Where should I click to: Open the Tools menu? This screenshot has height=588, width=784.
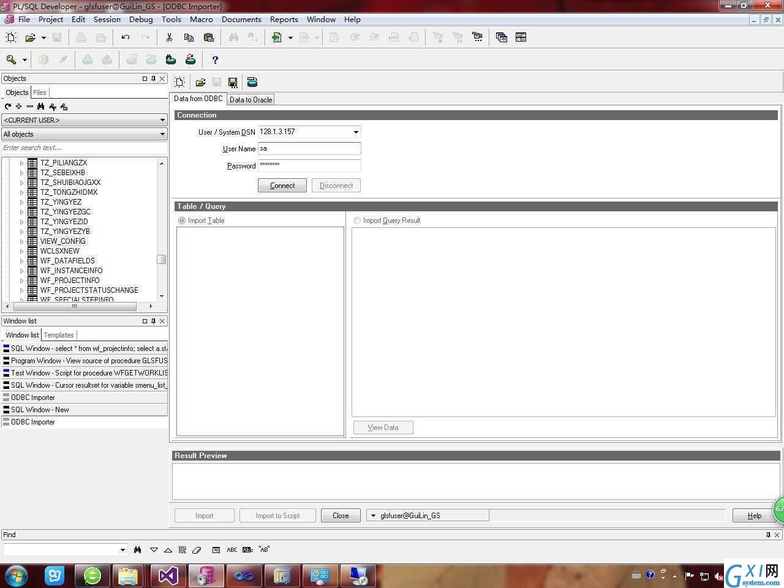click(x=171, y=20)
